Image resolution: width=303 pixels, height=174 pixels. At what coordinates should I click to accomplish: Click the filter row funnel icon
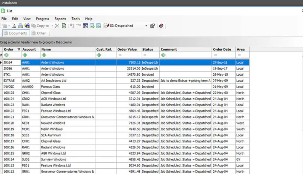(x=1, y=55)
